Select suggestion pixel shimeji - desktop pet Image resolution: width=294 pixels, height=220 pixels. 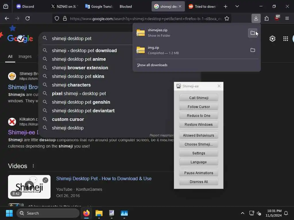pyautogui.click(x=79, y=94)
